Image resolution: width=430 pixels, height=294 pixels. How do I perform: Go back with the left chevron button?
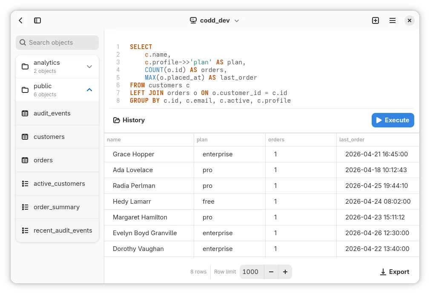tap(20, 20)
